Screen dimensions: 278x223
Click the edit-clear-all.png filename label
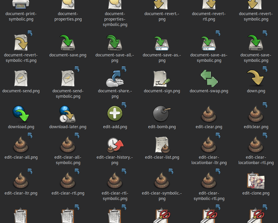tap(21, 157)
